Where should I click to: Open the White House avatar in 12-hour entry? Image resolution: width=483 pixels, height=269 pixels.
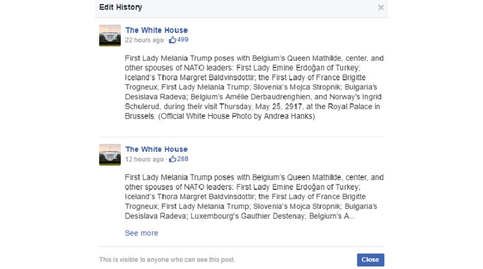[110, 154]
